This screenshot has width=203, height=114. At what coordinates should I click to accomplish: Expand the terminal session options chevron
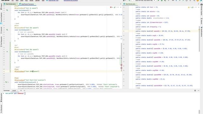click(24, 91)
